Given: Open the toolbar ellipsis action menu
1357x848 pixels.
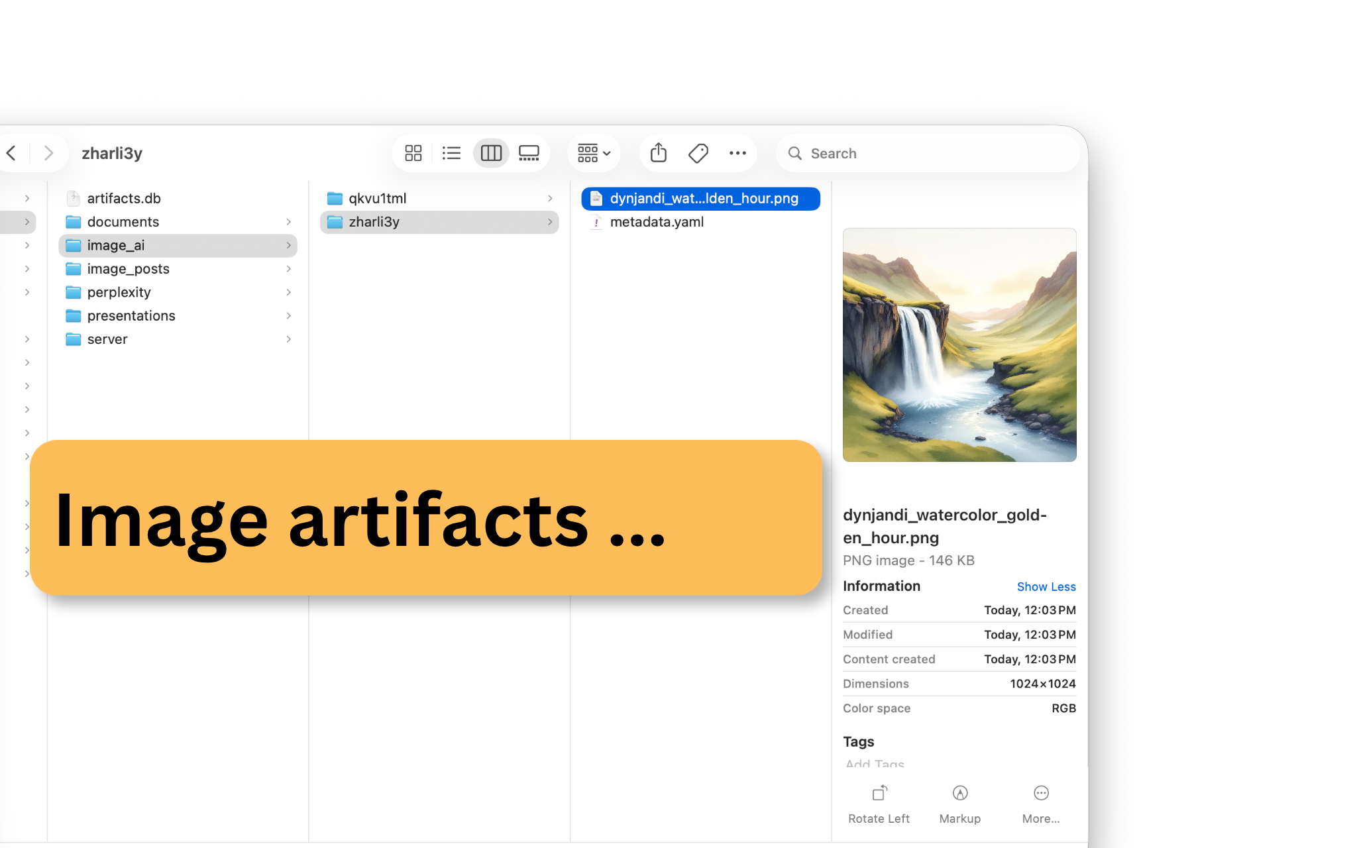Looking at the screenshot, I should (737, 153).
